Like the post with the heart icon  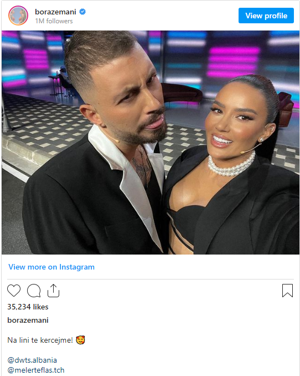pos(14,291)
